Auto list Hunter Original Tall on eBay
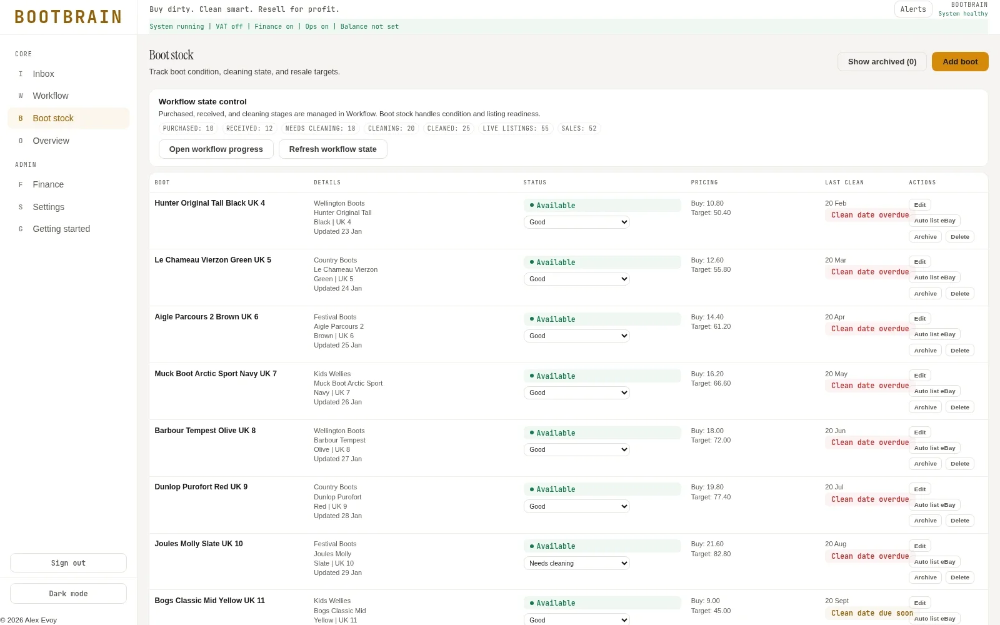Viewport: 1000px width, 625px height. coord(934,221)
